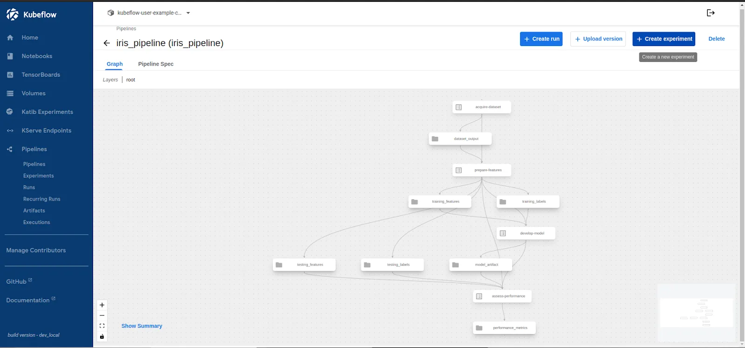The width and height of the screenshot is (745, 348).
Task: Collapse the Pipelines sidebar section
Action: [34, 149]
